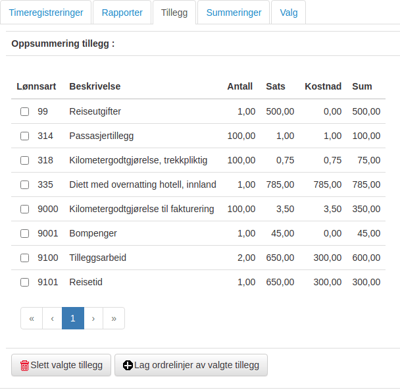Open the Timeregistreringer tab
Image resolution: width=400 pixels, height=390 pixels.
coord(46,13)
